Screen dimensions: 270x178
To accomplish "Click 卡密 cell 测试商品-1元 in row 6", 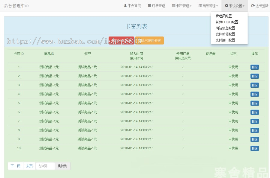I will [87, 112].
